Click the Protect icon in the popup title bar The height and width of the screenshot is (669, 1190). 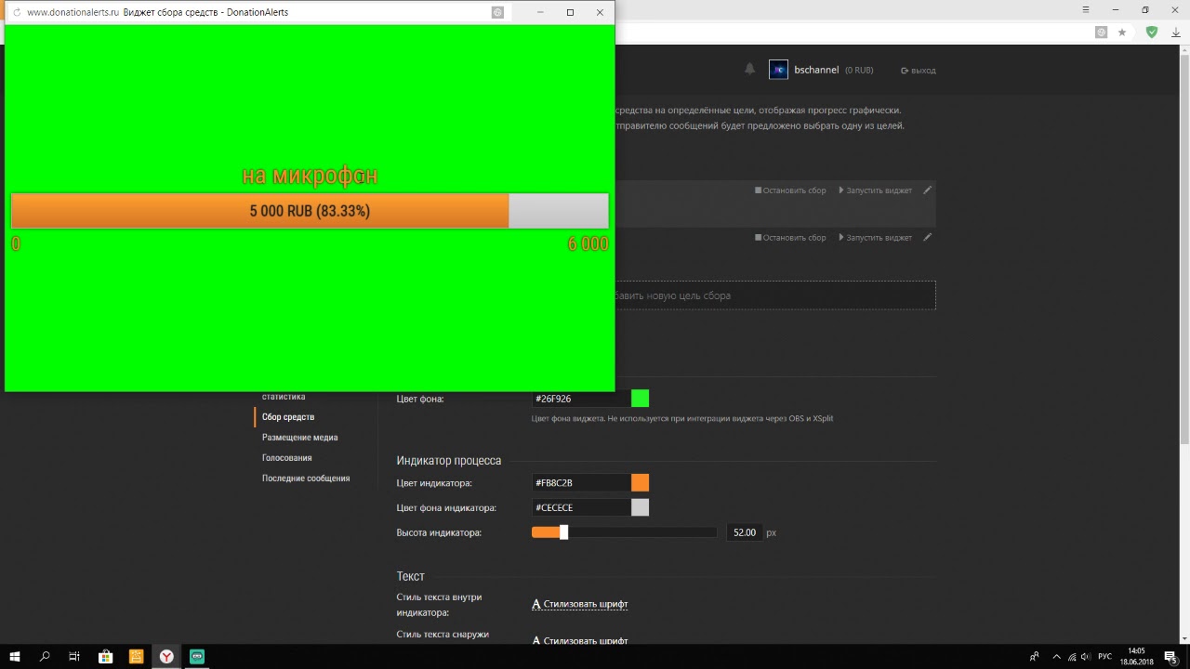497,12
